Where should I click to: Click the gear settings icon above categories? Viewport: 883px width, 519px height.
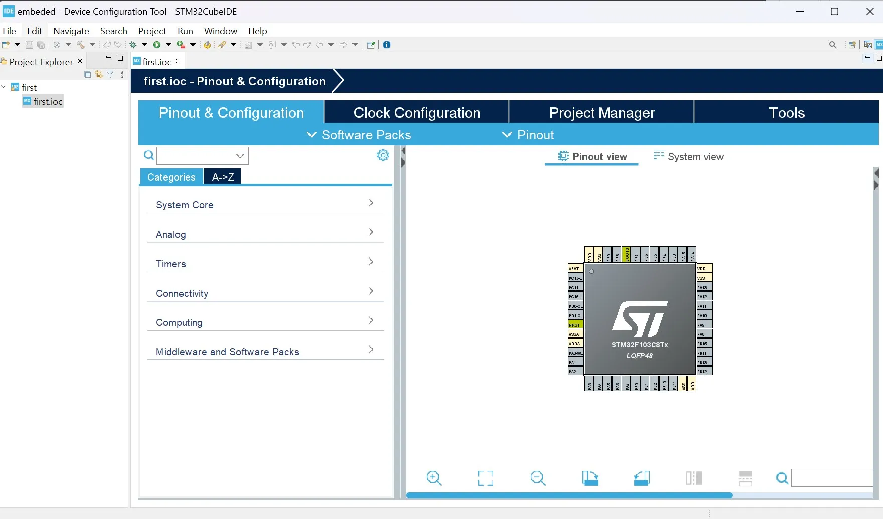point(383,155)
